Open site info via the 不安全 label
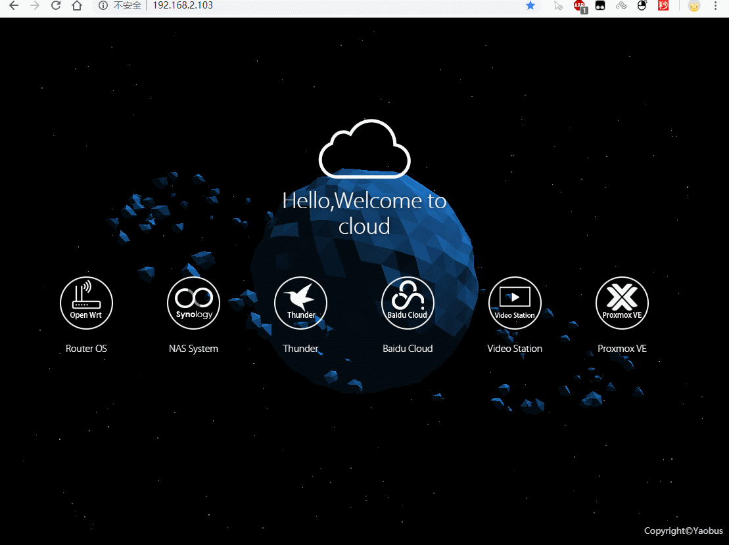Image resolution: width=729 pixels, height=545 pixels. 124,6
